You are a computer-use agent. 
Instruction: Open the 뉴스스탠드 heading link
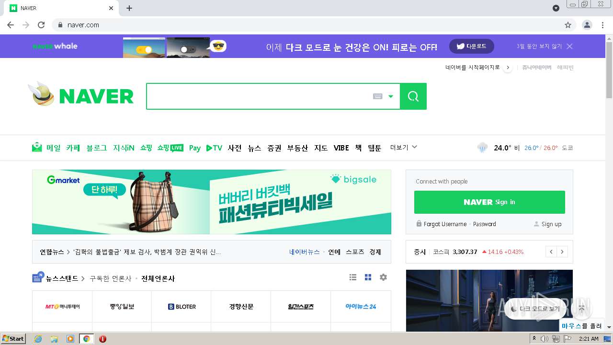pos(62,278)
